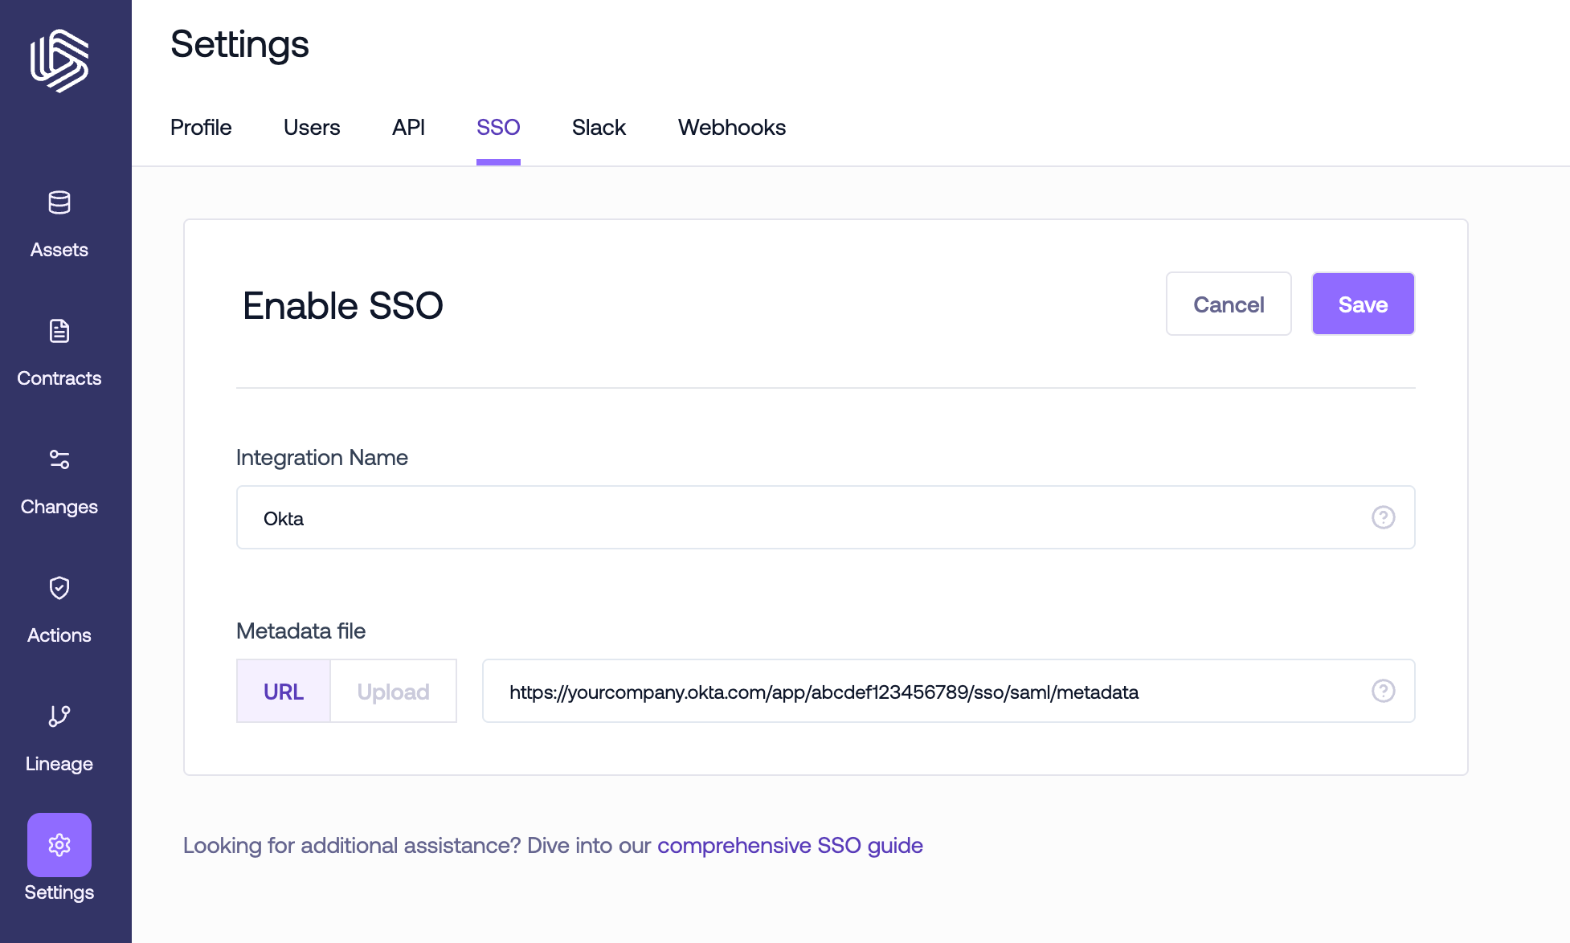Open Assets via database icon
Image resolution: width=1570 pixels, height=943 pixels.
59,203
